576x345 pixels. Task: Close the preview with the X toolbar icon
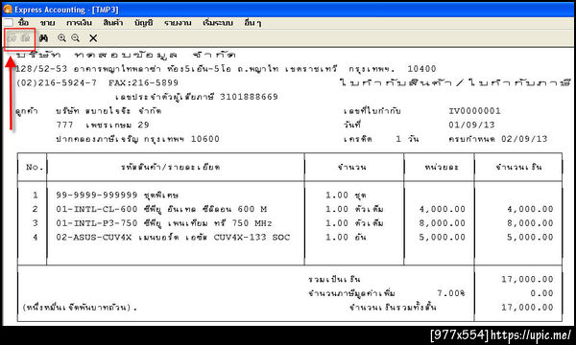point(93,38)
